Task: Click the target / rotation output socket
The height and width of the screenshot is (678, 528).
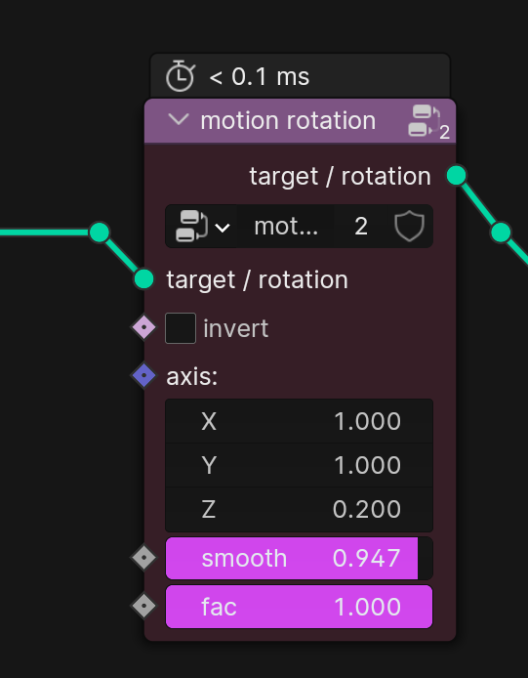Action: [457, 175]
